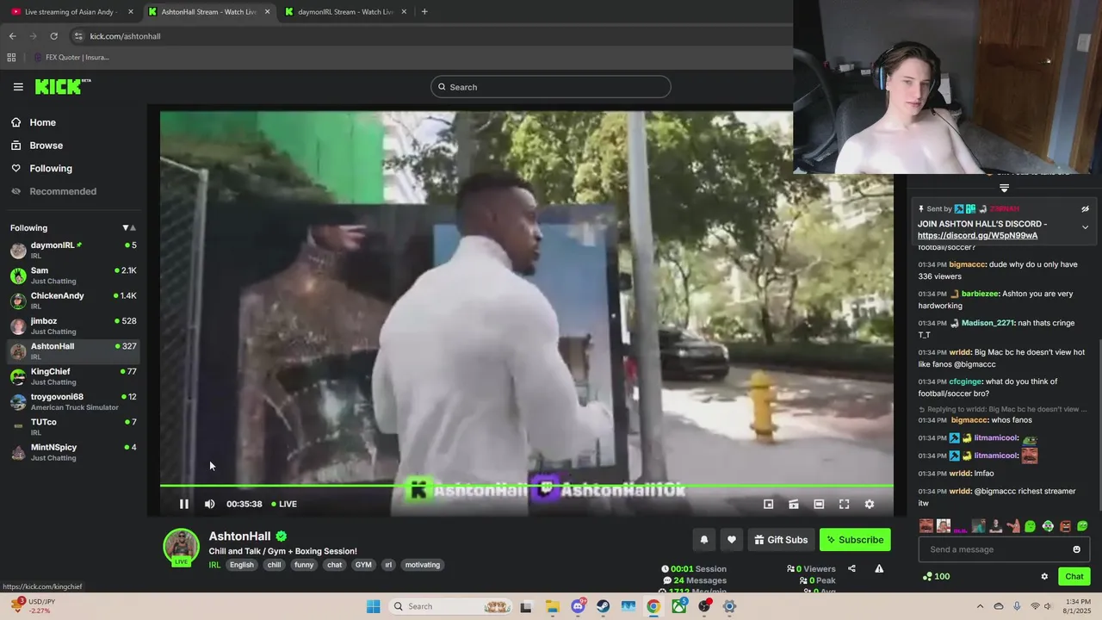Click the LIVE indicator on player

[x=284, y=504]
